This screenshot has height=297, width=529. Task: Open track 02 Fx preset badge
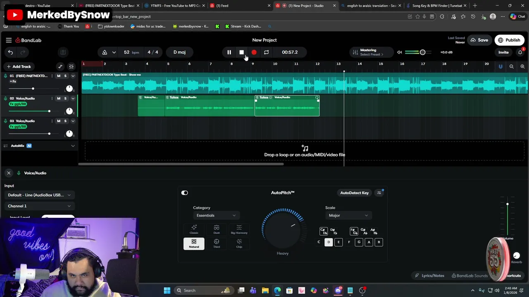18,104
